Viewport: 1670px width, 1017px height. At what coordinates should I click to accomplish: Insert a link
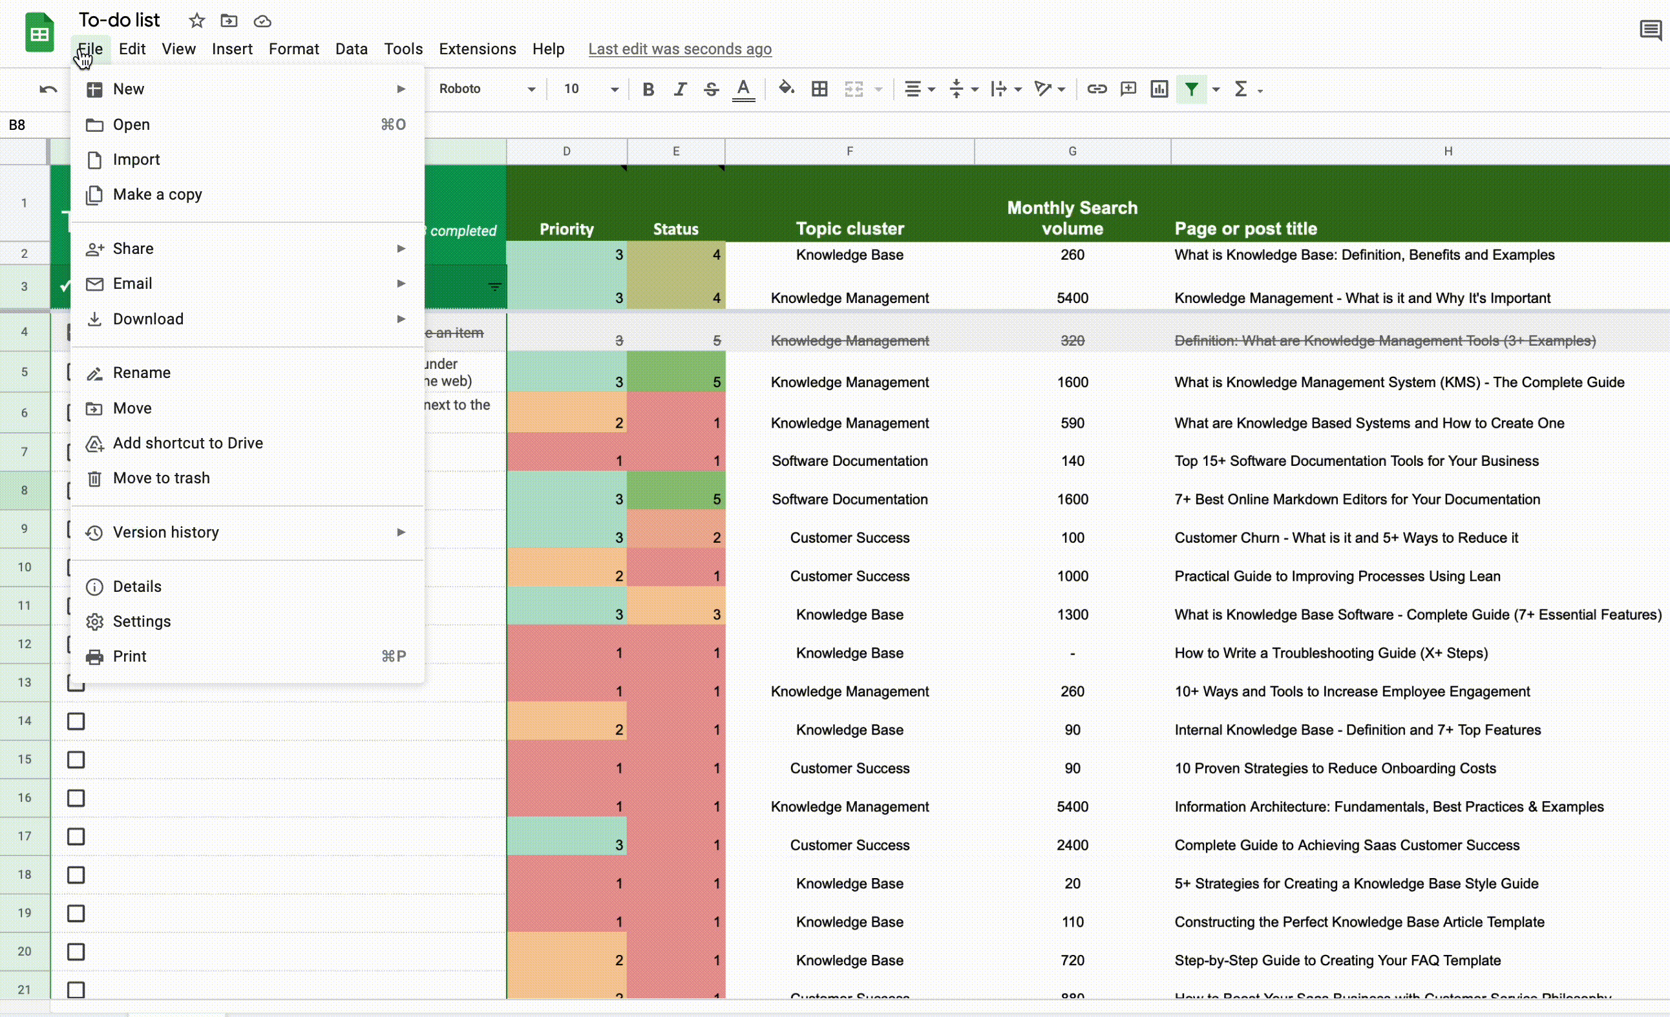1097,89
